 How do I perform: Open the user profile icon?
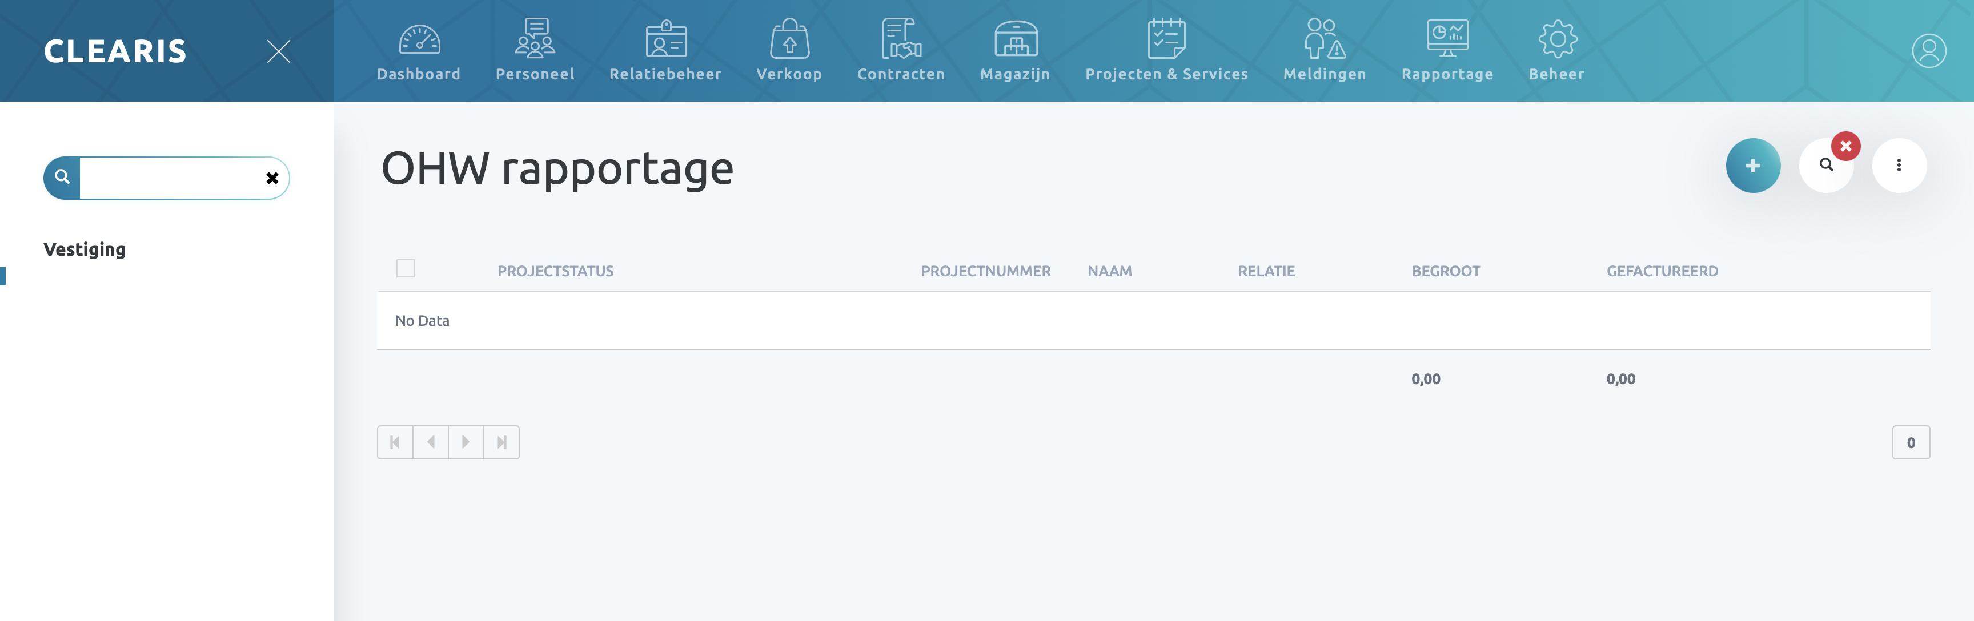pyautogui.click(x=1928, y=51)
